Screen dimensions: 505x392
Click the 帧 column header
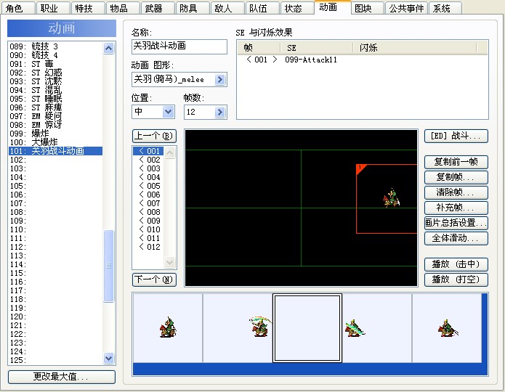click(x=259, y=48)
